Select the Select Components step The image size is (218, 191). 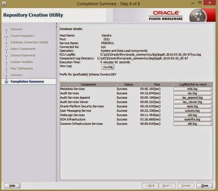point(23,49)
